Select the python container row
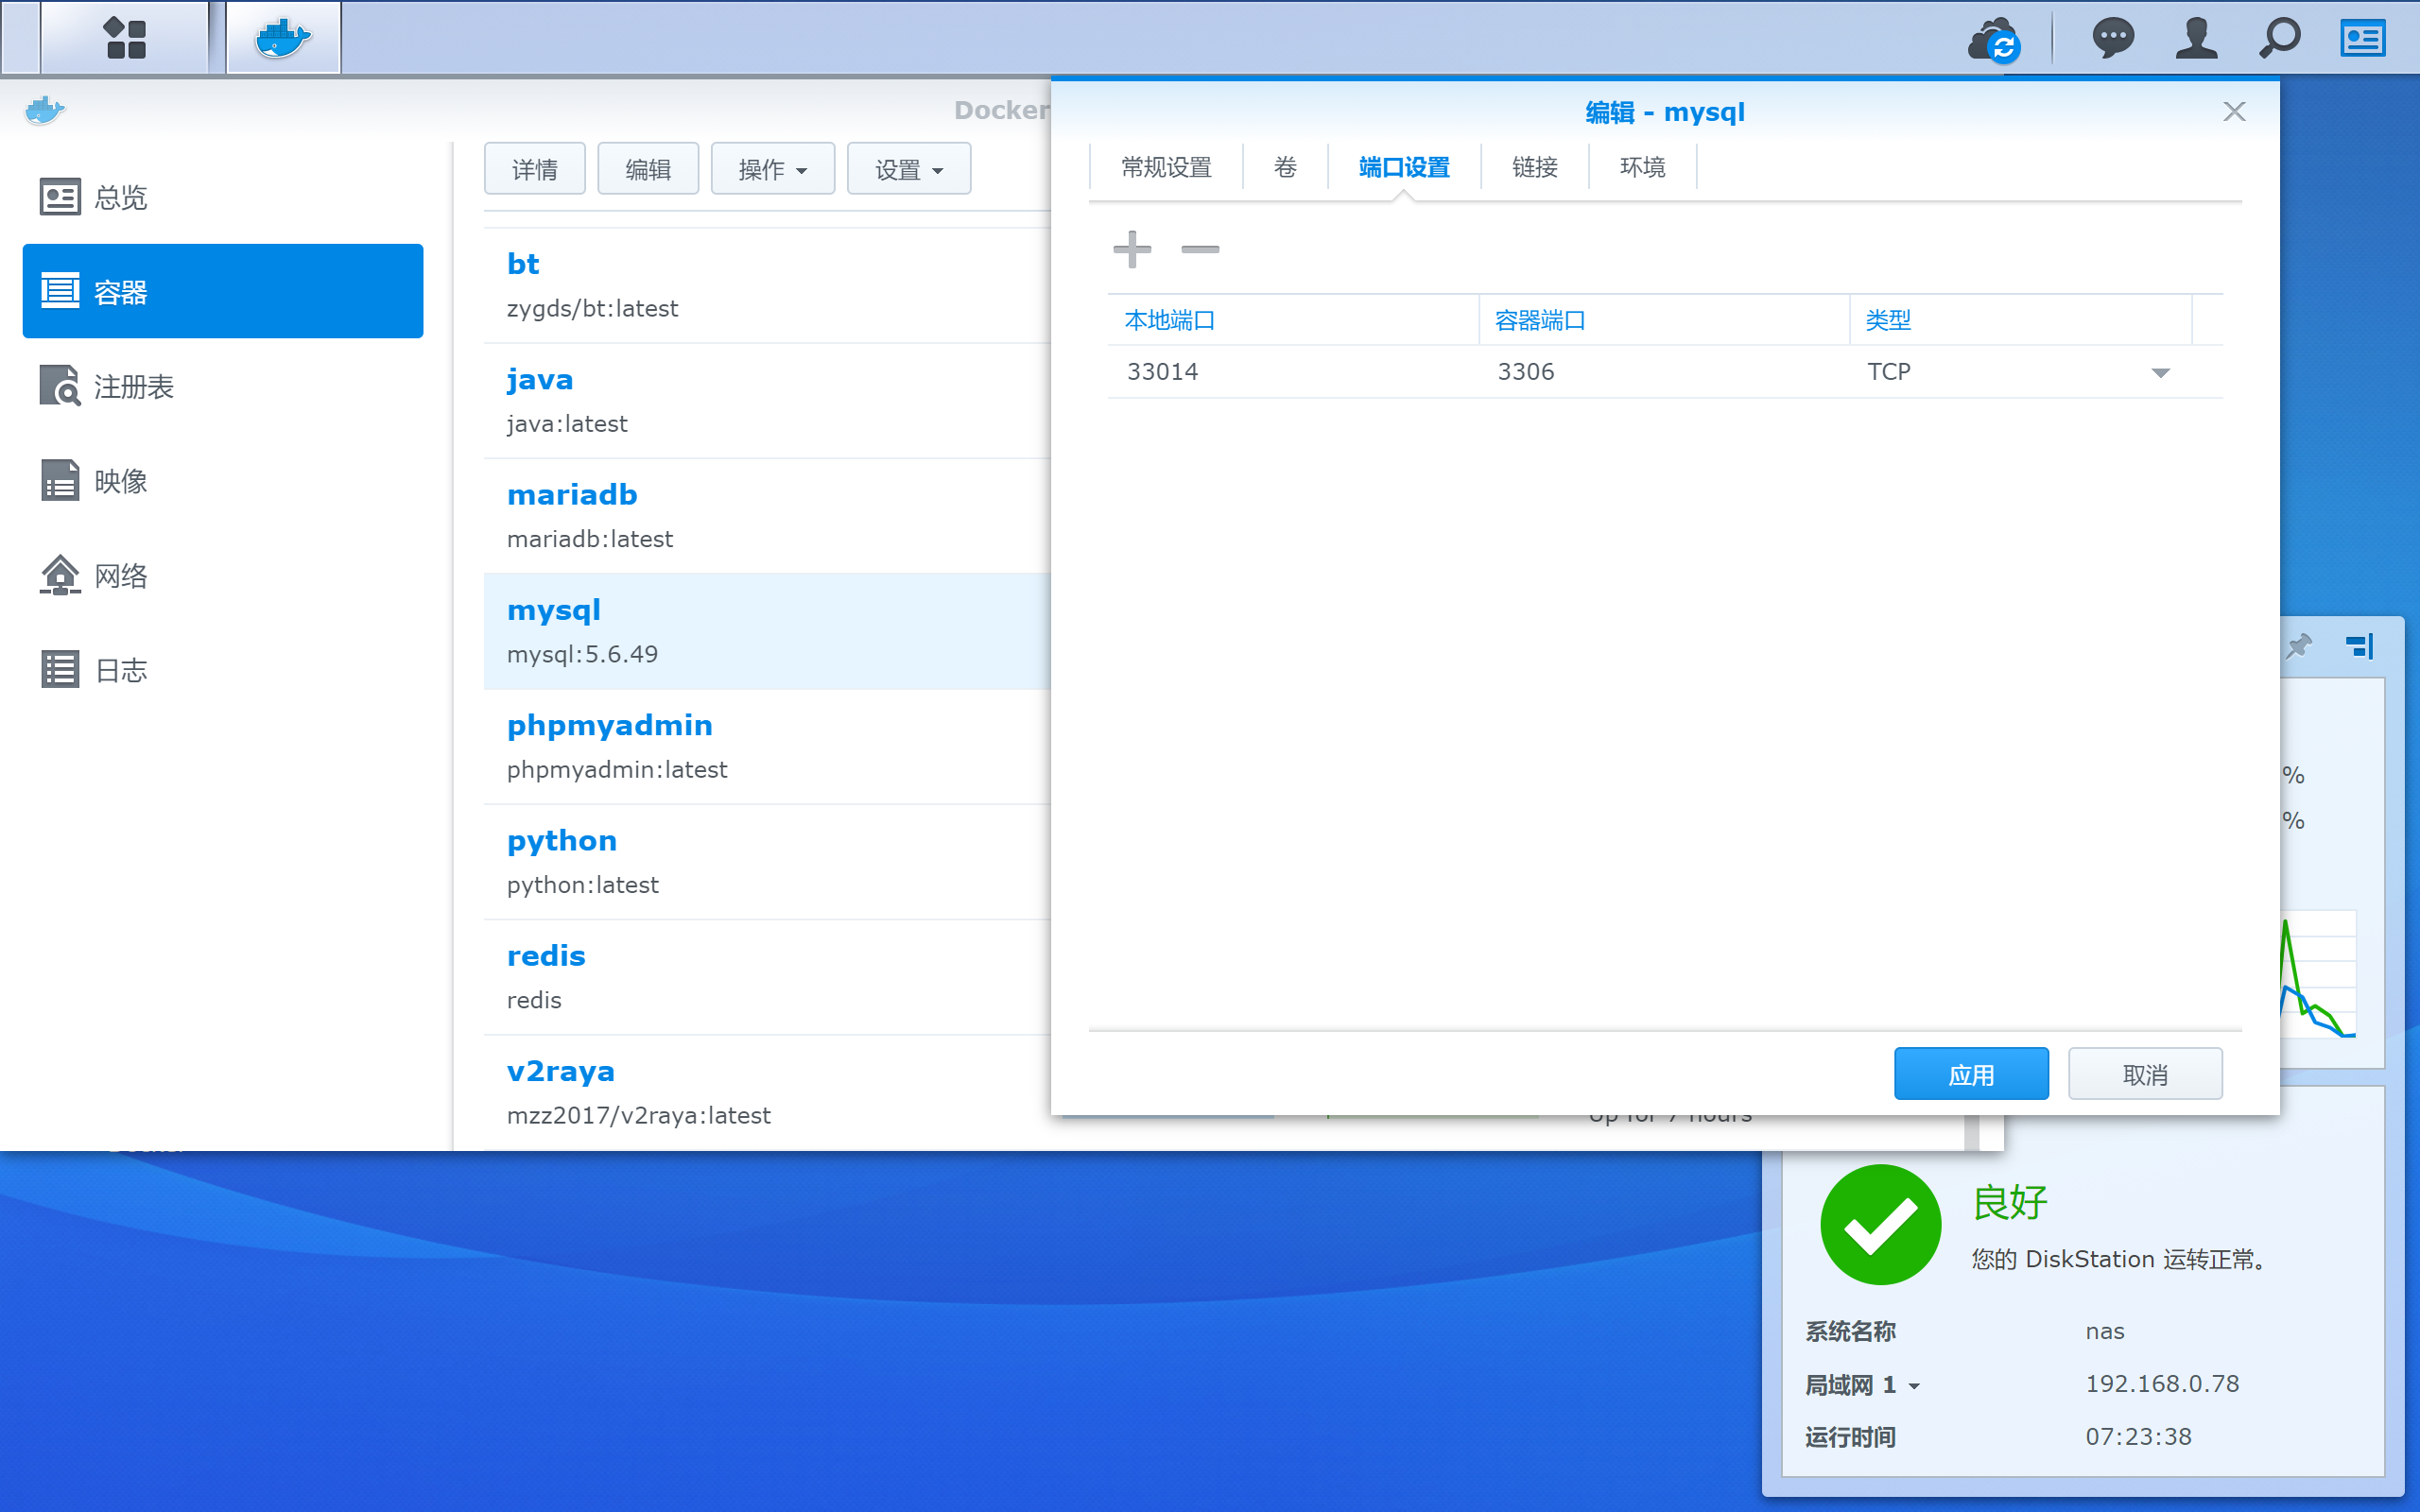2420x1512 pixels. point(767,862)
